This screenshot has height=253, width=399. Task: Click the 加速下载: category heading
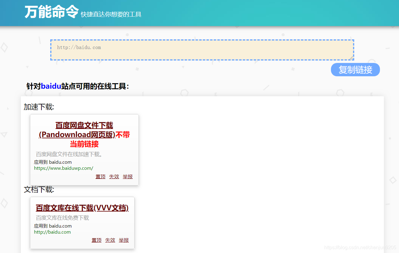pos(39,107)
